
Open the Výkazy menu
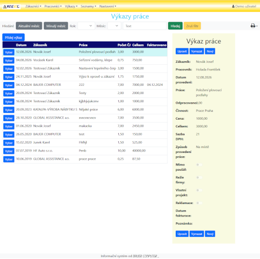click(x=71, y=6)
